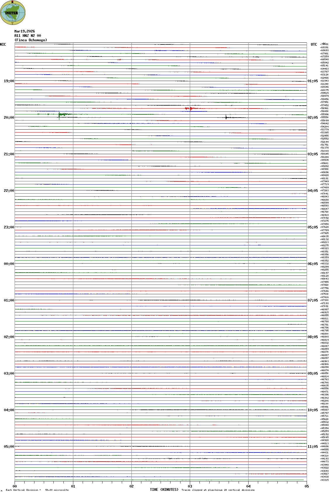The image size is (330, 494).
Task: Select the 19:00 local time label
Action: coord(9,81)
